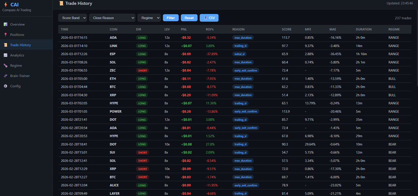Click the ROI value 11.36%
The image size is (418, 196).
point(211,103)
